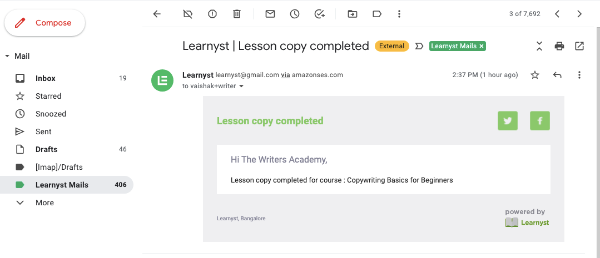This screenshot has height=258, width=600.
Task: Delete this email with the trash icon
Action: [237, 14]
